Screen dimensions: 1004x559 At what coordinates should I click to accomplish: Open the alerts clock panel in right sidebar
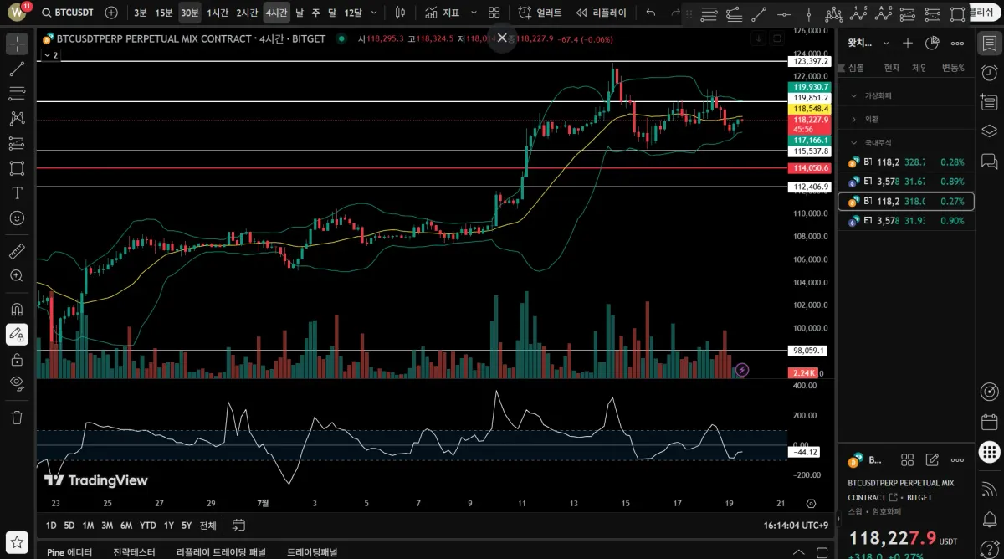[x=989, y=72]
